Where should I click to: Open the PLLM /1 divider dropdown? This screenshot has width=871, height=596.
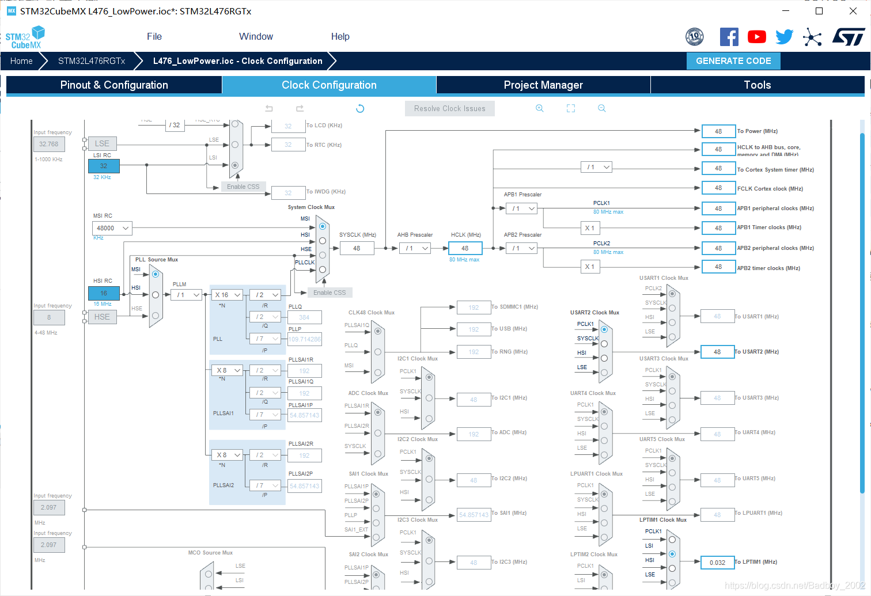[x=186, y=295]
